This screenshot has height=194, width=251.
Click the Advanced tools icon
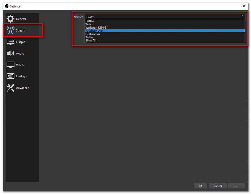tap(10, 88)
